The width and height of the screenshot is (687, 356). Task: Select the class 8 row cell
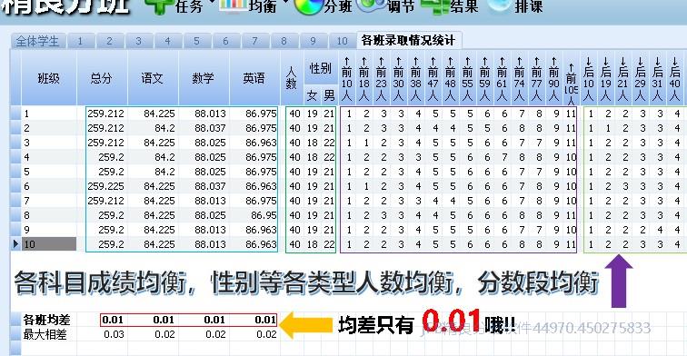(x=49, y=215)
